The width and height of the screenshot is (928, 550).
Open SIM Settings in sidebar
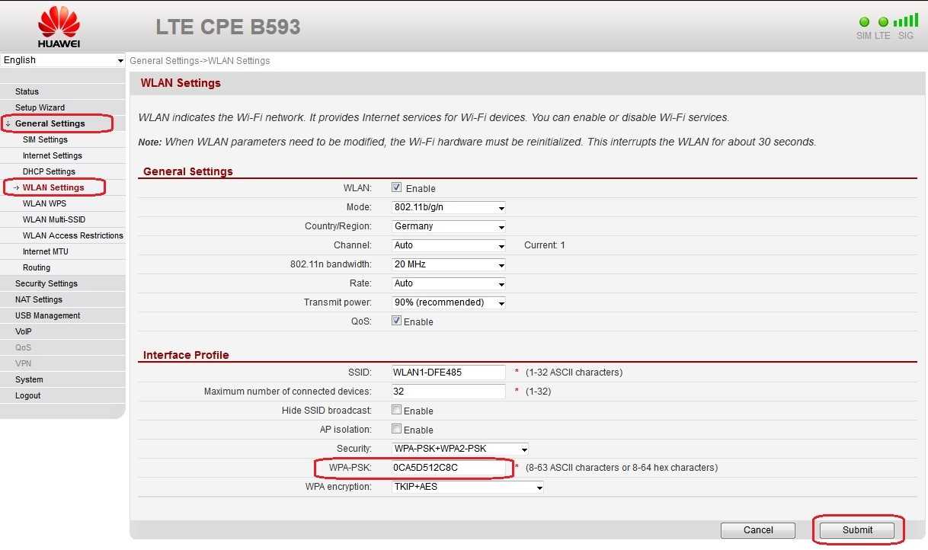point(45,139)
